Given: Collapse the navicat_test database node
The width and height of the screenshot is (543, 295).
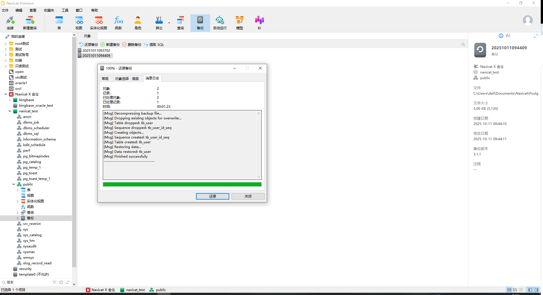Looking at the screenshot, I should [10, 111].
